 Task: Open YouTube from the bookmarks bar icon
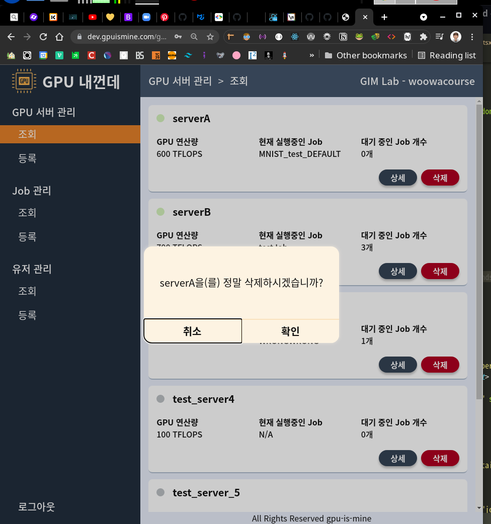[x=92, y=17]
